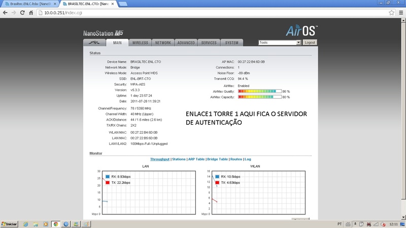Click the page scrollbar down arrow
Screen dimensions: 406x228
(x=403, y=217)
